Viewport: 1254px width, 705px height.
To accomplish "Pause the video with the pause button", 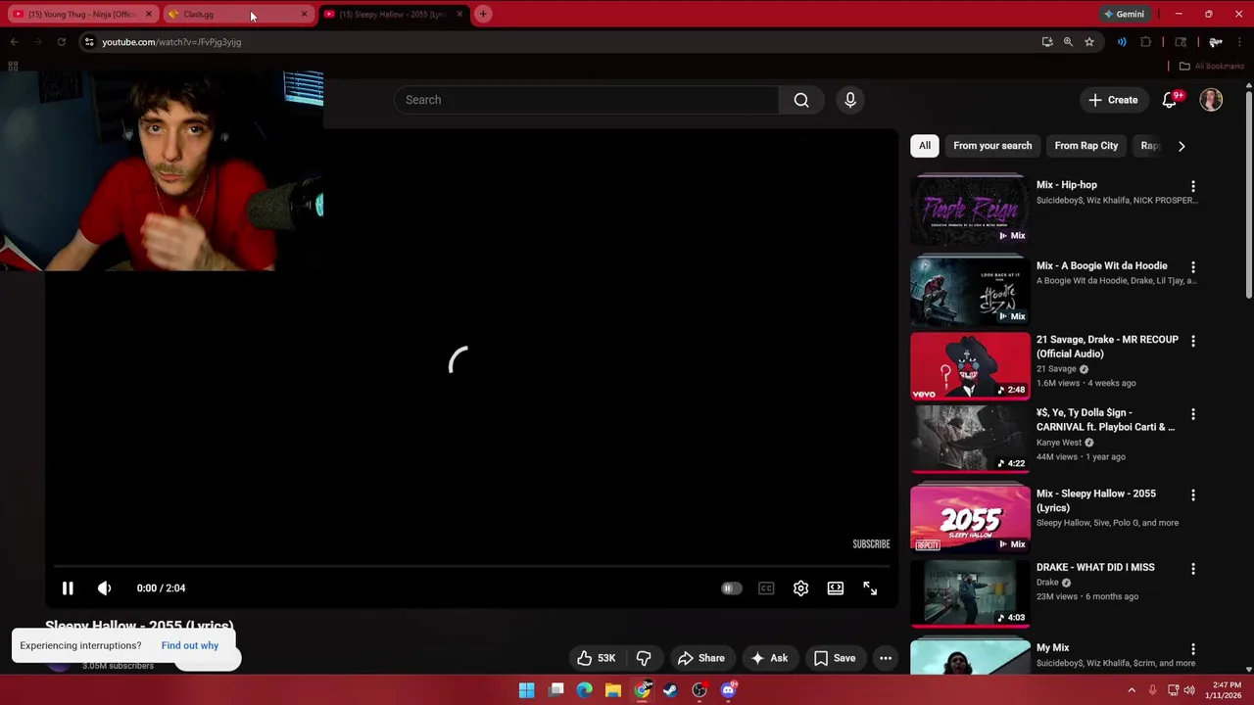I will (x=68, y=588).
